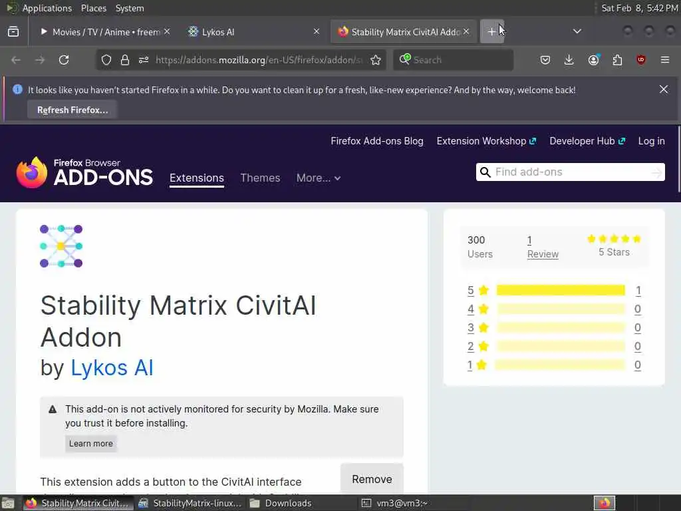The image size is (681, 511).
Task: Open the Themes section
Action: point(260,178)
